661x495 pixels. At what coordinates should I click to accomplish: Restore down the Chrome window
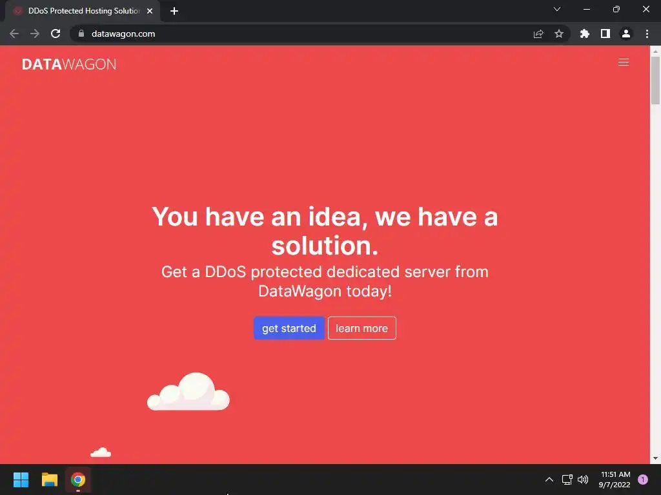tap(616, 9)
